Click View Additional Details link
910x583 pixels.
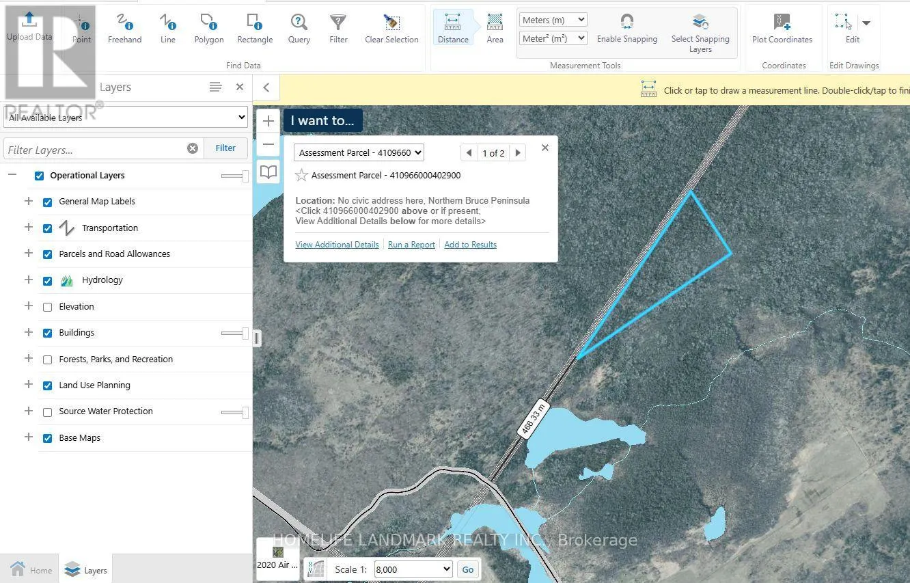337,245
